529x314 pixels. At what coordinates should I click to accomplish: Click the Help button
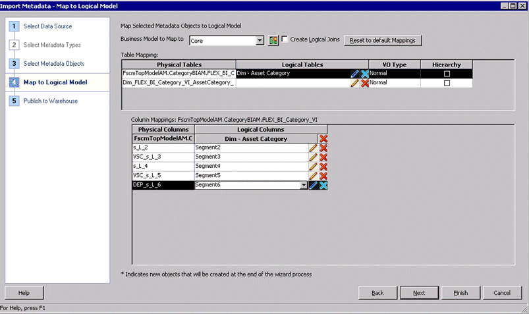pos(24,293)
